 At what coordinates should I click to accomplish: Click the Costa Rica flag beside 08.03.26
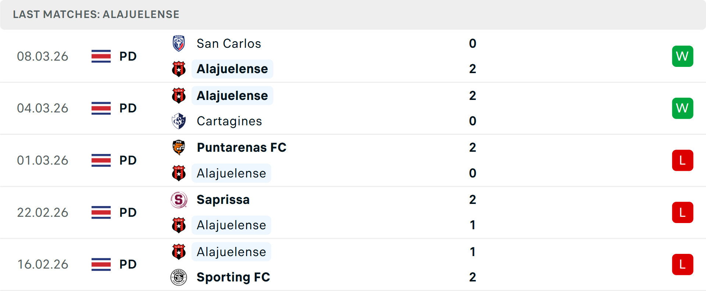click(x=101, y=56)
